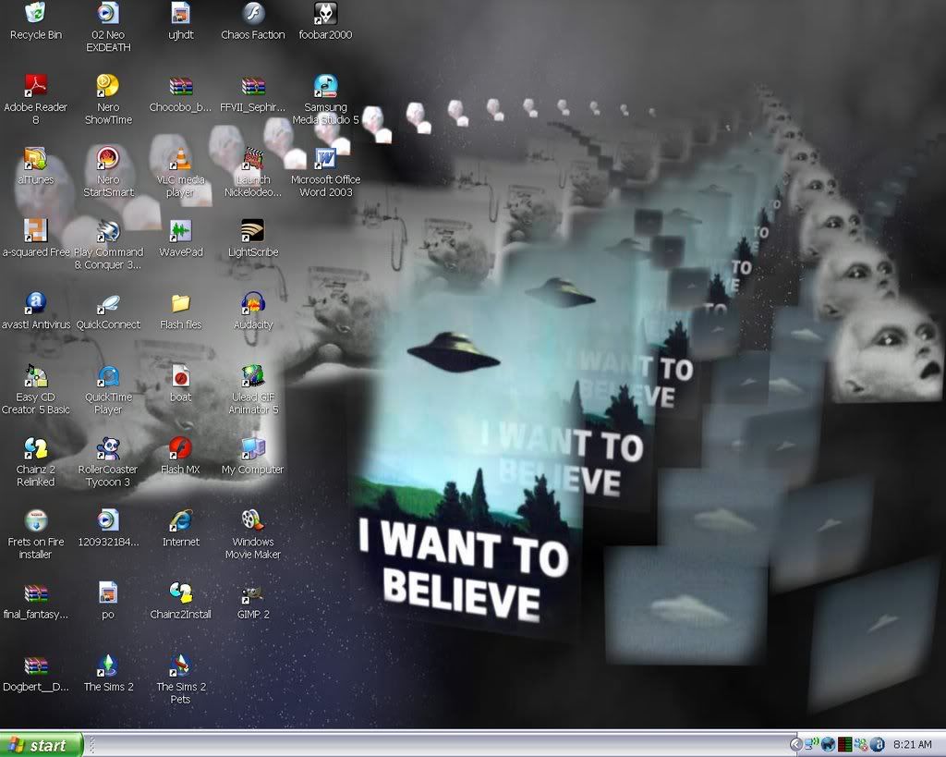946x757 pixels.
Task: Select the Audacity shortcut icon
Action: [252, 303]
